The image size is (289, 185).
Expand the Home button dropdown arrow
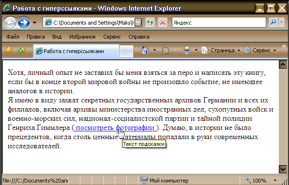pos(154,50)
